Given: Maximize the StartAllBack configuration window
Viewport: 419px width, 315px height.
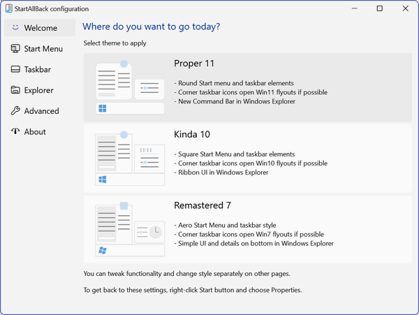Looking at the screenshot, I should 379,8.
